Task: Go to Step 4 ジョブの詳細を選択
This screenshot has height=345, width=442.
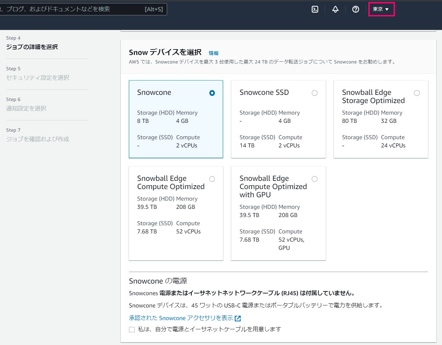Action: [x=32, y=47]
